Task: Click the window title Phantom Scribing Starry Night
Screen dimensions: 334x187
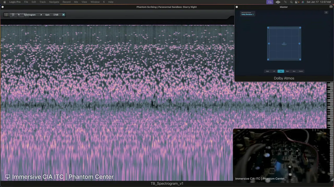Action: click(x=166, y=7)
